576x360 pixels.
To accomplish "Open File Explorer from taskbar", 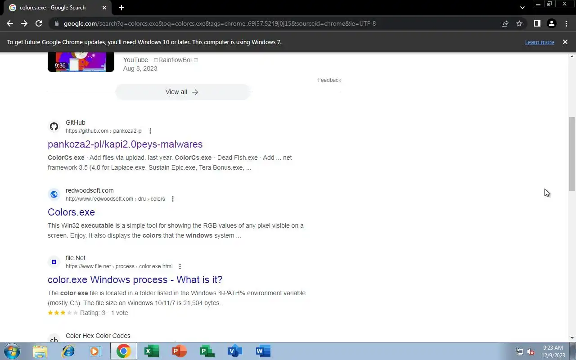I will 40,351.
